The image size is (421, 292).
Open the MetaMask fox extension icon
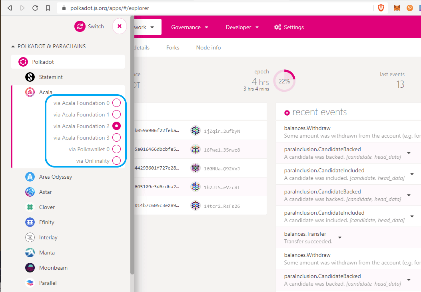pyautogui.click(x=397, y=8)
